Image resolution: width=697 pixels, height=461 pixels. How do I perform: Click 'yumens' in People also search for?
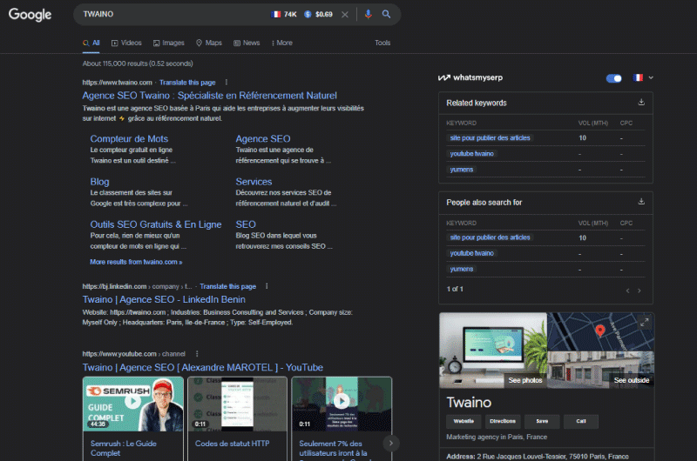[462, 269]
